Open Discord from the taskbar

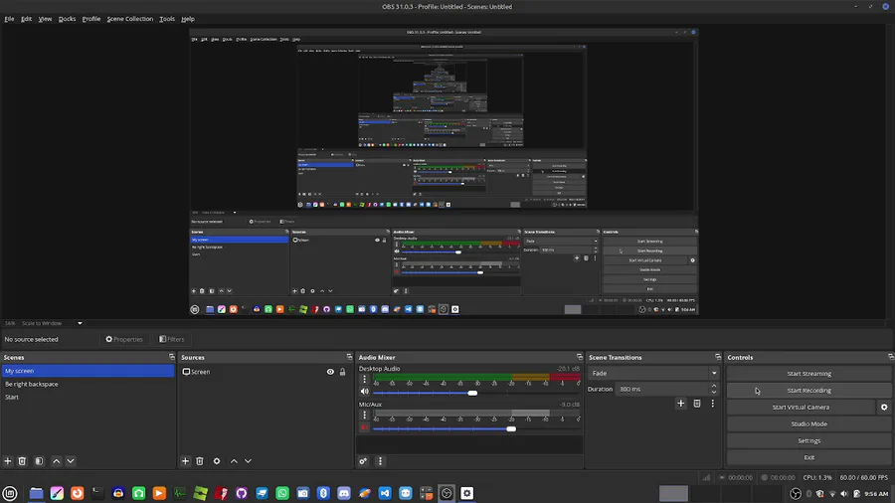344,493
